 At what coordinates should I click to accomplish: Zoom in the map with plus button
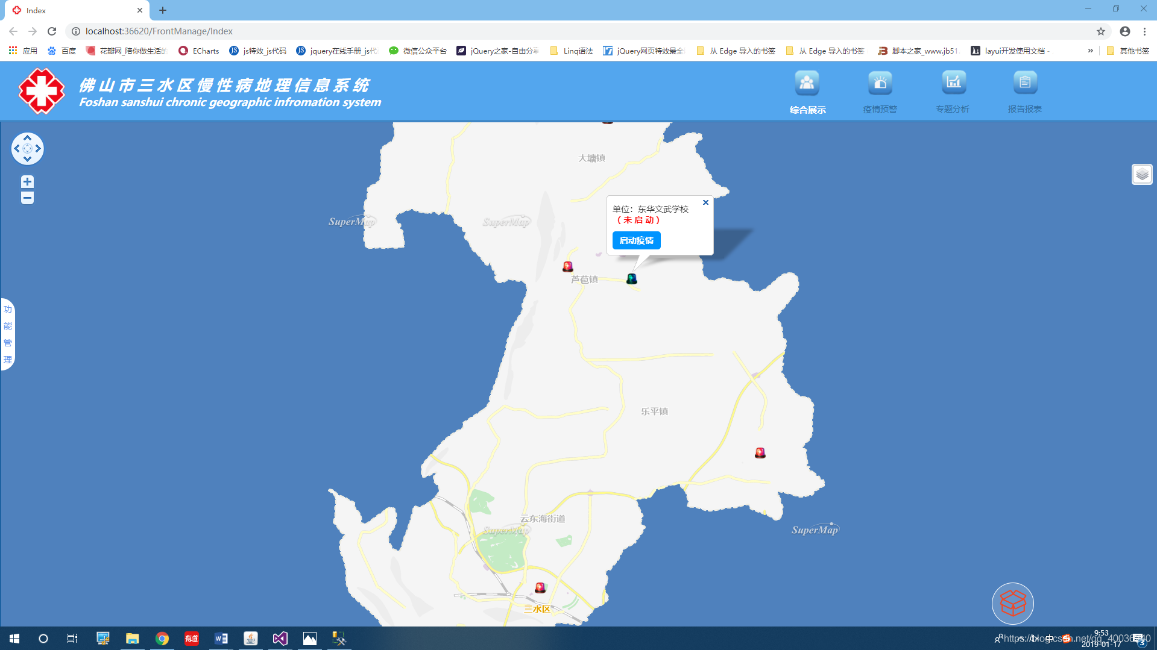[x=27, y=182]
